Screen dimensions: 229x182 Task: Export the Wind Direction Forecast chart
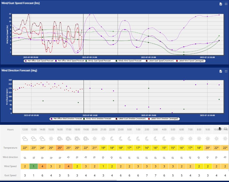(221, 71)
